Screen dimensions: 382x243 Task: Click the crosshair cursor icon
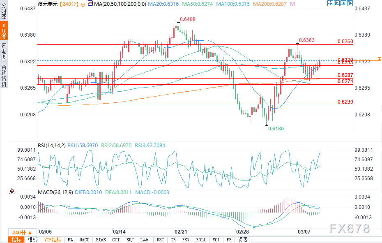[x=330, y=3]
